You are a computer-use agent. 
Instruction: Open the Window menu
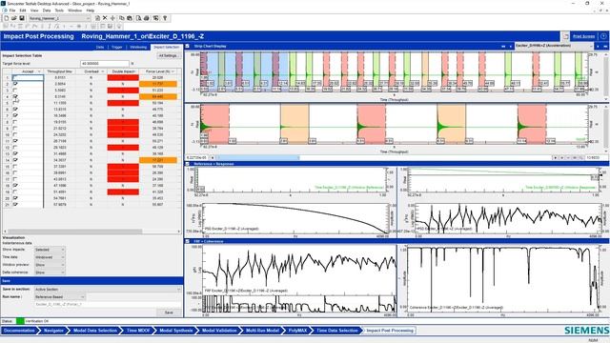(x=74, y=10)
